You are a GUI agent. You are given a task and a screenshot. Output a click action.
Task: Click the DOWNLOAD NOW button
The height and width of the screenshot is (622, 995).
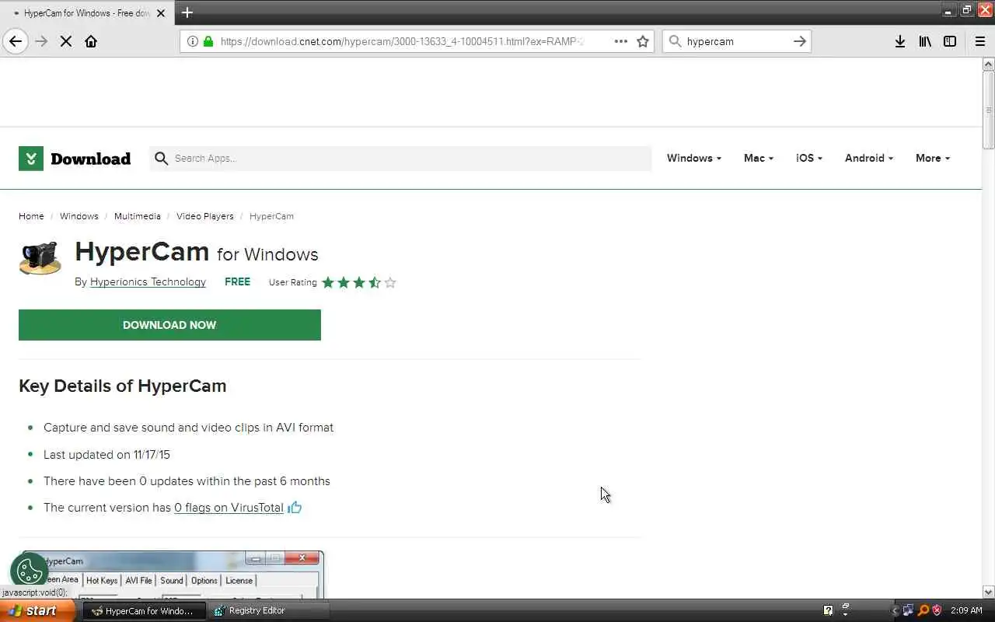click(x=169, y=325)
